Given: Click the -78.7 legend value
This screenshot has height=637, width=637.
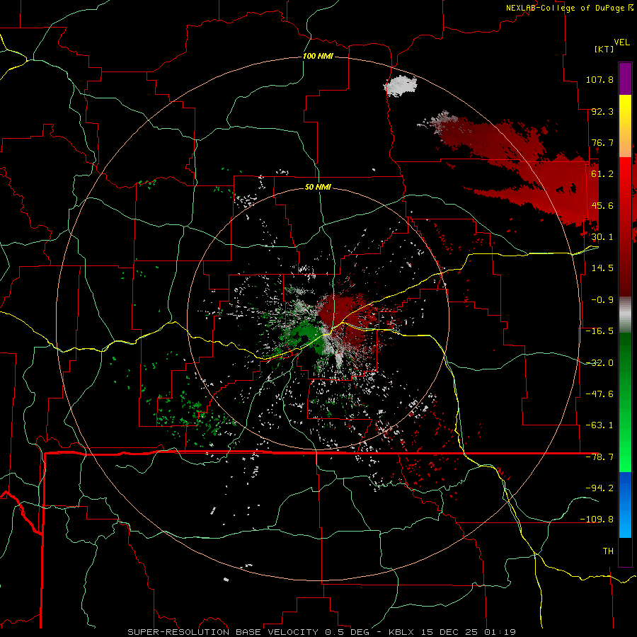Looking at the screenshot, I should 599,457.
